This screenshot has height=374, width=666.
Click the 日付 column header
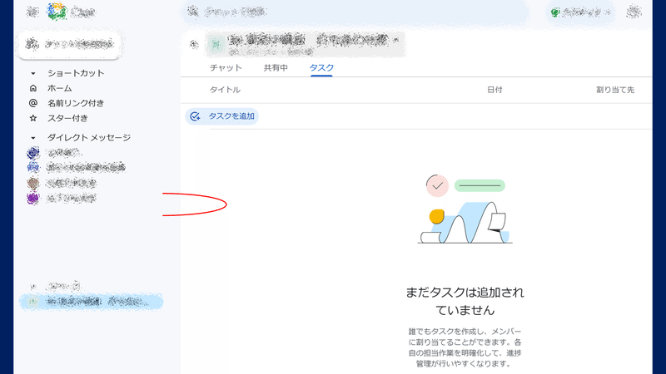tap(495, 90)
